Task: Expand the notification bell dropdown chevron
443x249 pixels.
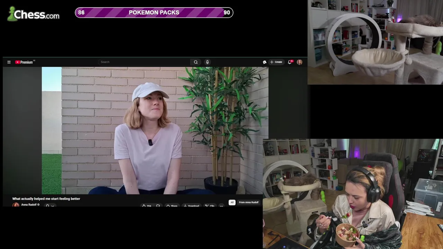Action: pos(53,206)
